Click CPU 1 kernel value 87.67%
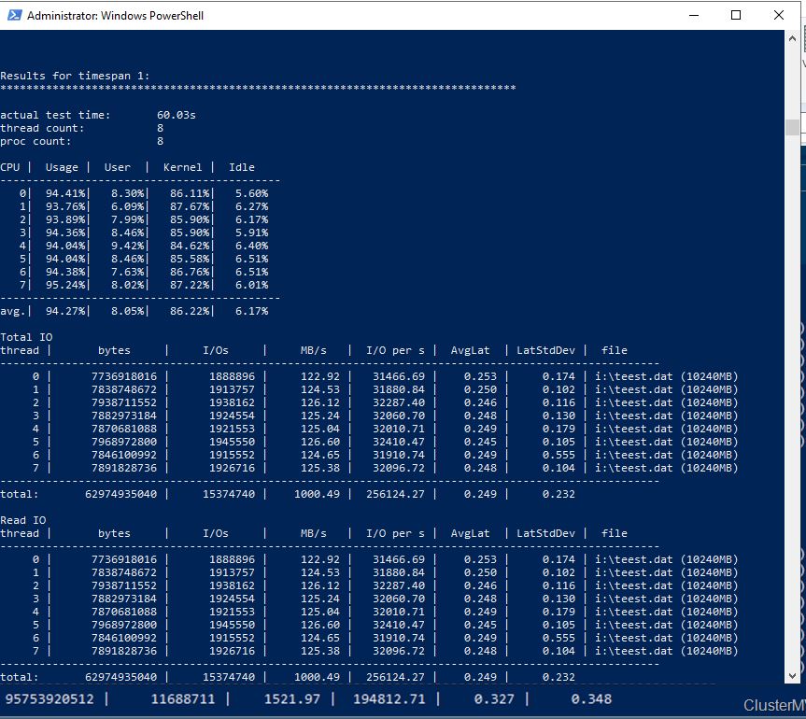Viewport: 806px width, 719px height. [190, 206]
